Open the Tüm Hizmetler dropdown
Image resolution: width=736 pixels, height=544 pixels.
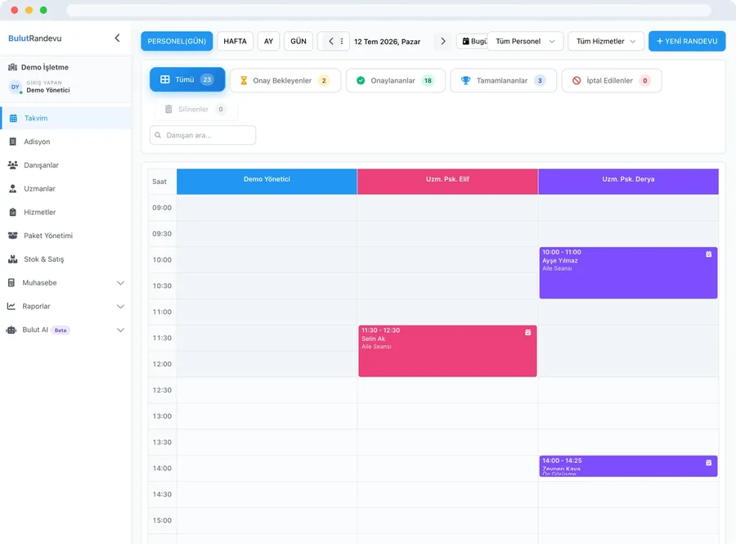pyautogui.click(x=606, y=41)
